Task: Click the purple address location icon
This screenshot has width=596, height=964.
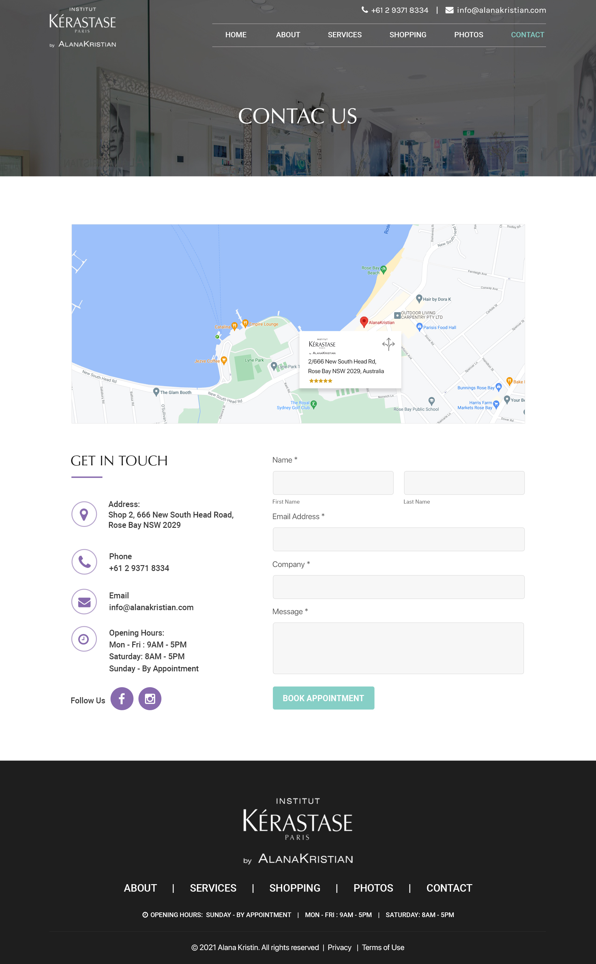Action: coord(84,514)
